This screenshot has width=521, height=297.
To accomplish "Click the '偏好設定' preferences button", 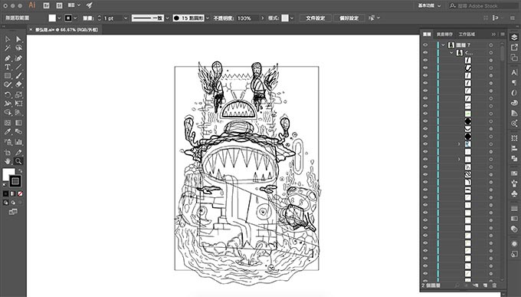I will (x=349, y=18).
